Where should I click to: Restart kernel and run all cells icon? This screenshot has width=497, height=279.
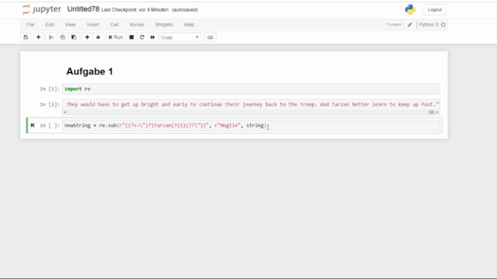click(152, 37)
